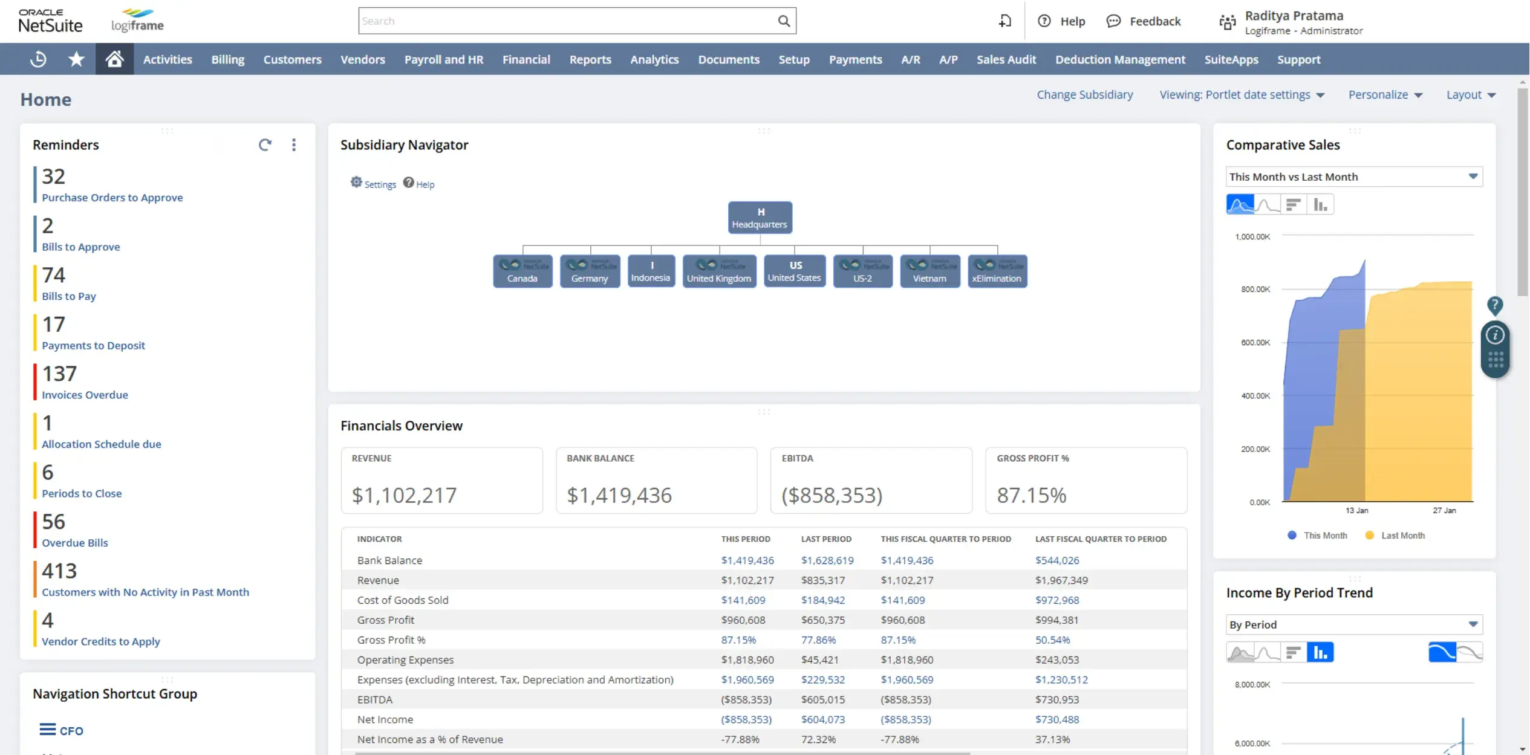Toggle the shortcuts star icon
Image resolution: width=1530 pixels, height=755 pixels.
click(x=76, y=59)
